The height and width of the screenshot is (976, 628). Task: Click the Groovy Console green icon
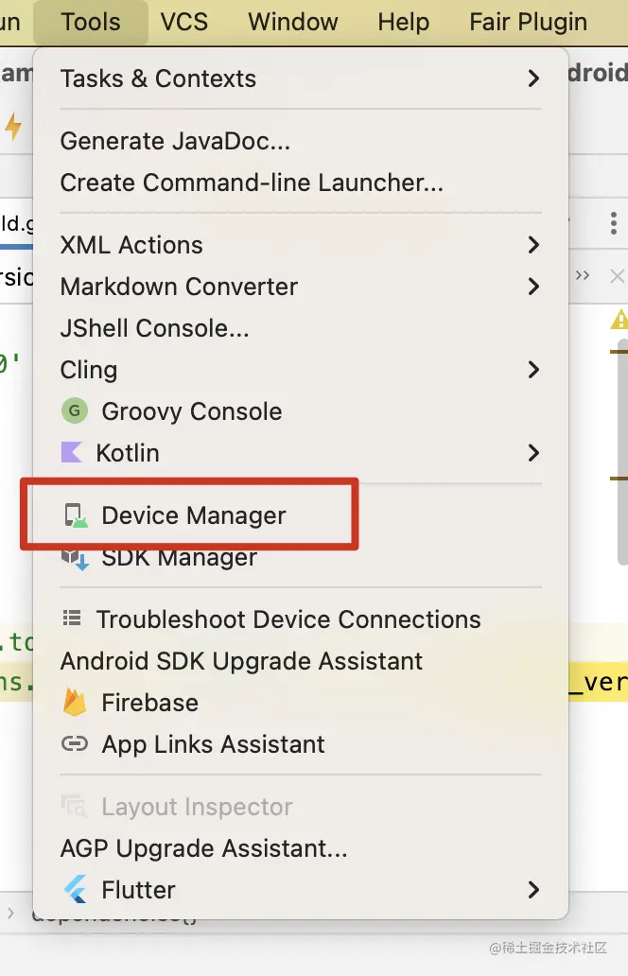click(x=74, y=411)
